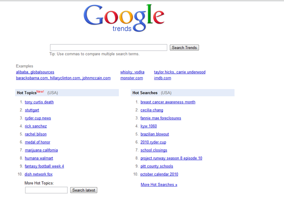Click the Search latest button
Screen dimensions: 284x199
pos(84,190)
